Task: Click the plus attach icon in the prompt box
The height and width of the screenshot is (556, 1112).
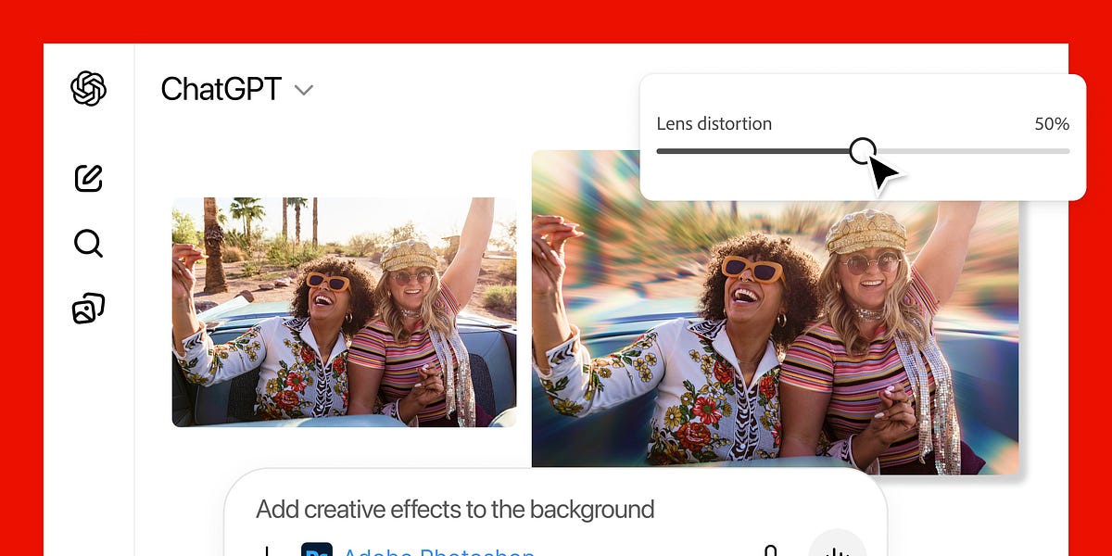Action: [267, 550]
